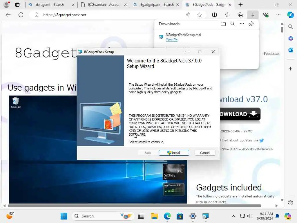Toggle split screen view
The height and width of the screenshot is (223, 297).
(x=214, y=15)
